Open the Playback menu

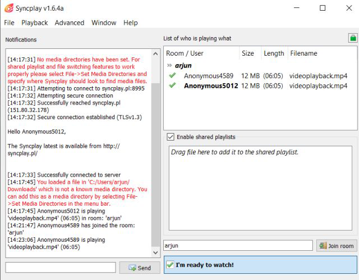coord(35,22)
